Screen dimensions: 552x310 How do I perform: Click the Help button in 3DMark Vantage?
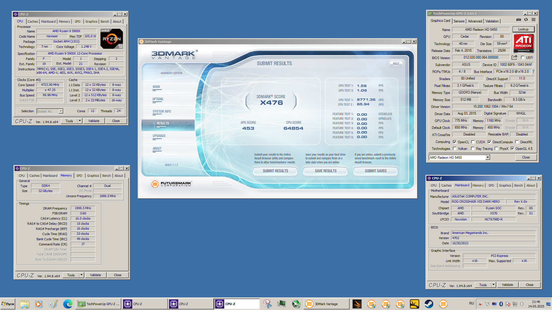396,63
